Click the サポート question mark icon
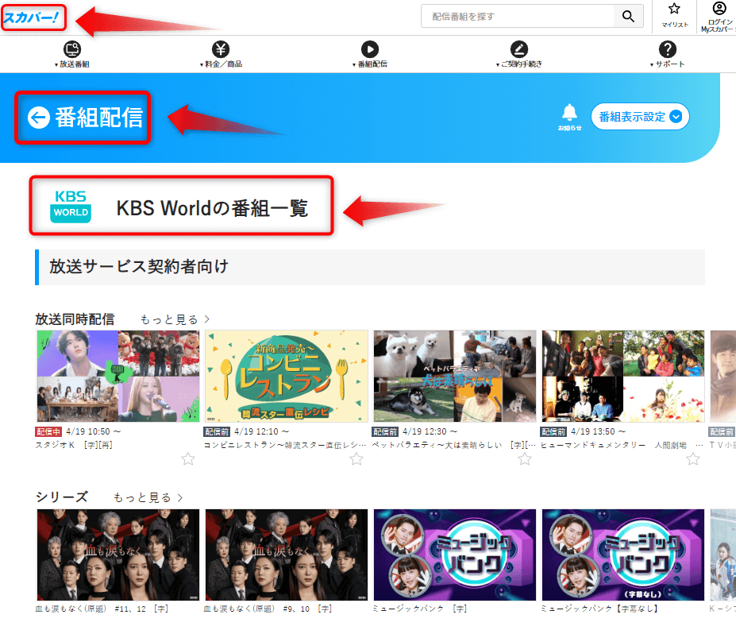This screenshot has height=630, width=736. (668, 49)
